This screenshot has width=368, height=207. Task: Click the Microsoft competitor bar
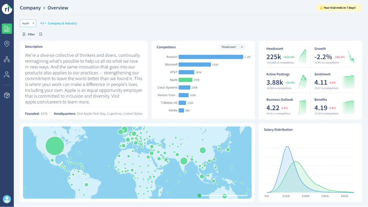pos(195,64)
